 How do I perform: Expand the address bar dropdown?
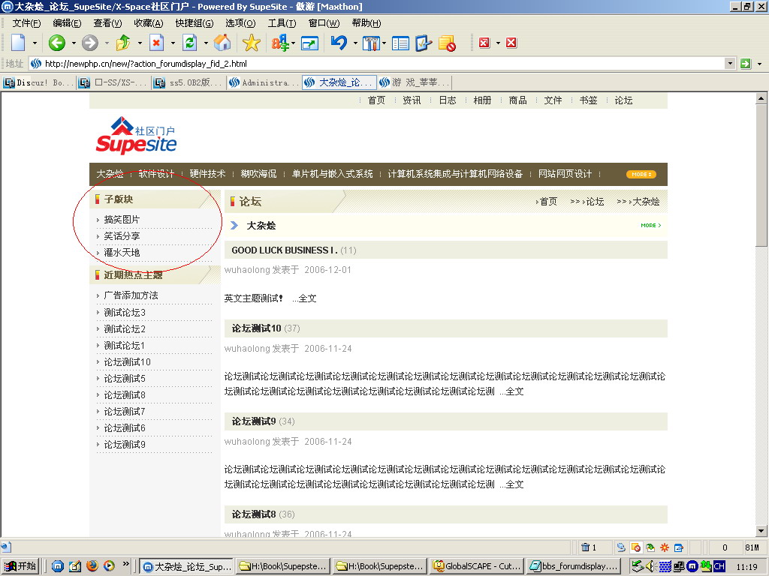730,64
